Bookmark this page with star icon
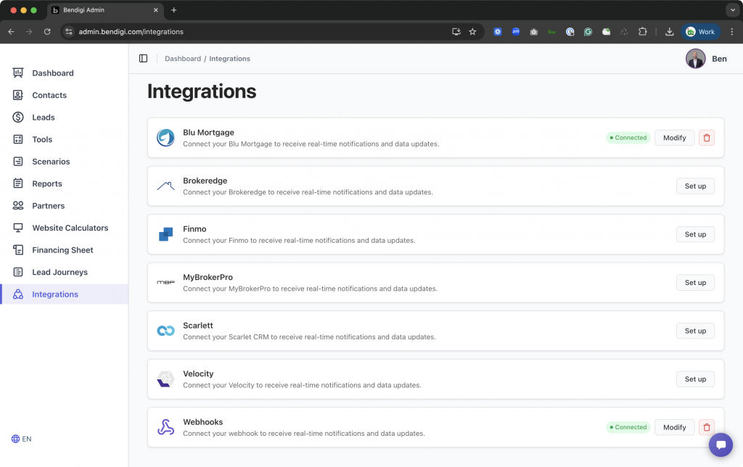 pyautogui.click(x=472, y=32)
